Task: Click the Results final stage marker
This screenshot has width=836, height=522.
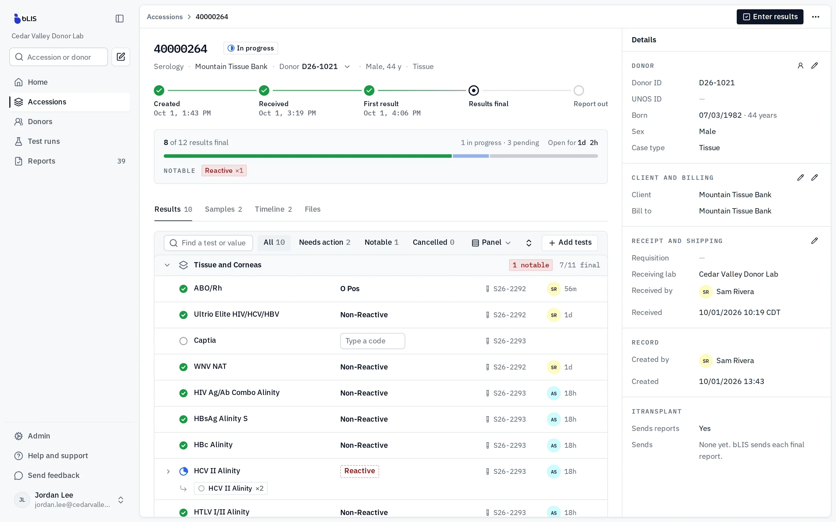Action: point(474,90)
